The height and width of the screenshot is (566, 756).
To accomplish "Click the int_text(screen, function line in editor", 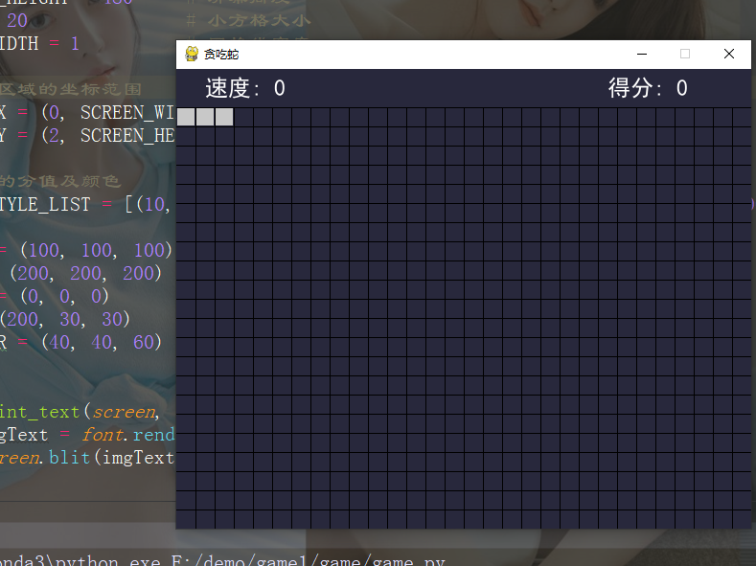I will coord(80,412).
